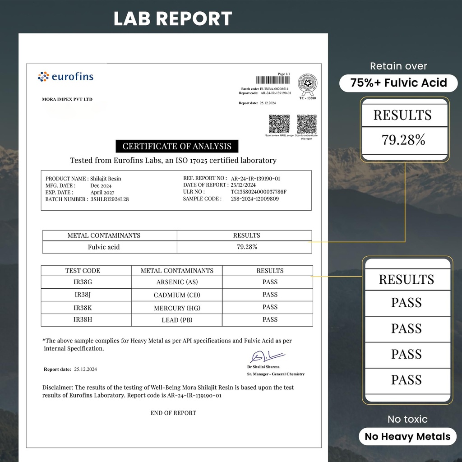Click the MORA IMPEX PVT LTD text

[x=67, y=99]
